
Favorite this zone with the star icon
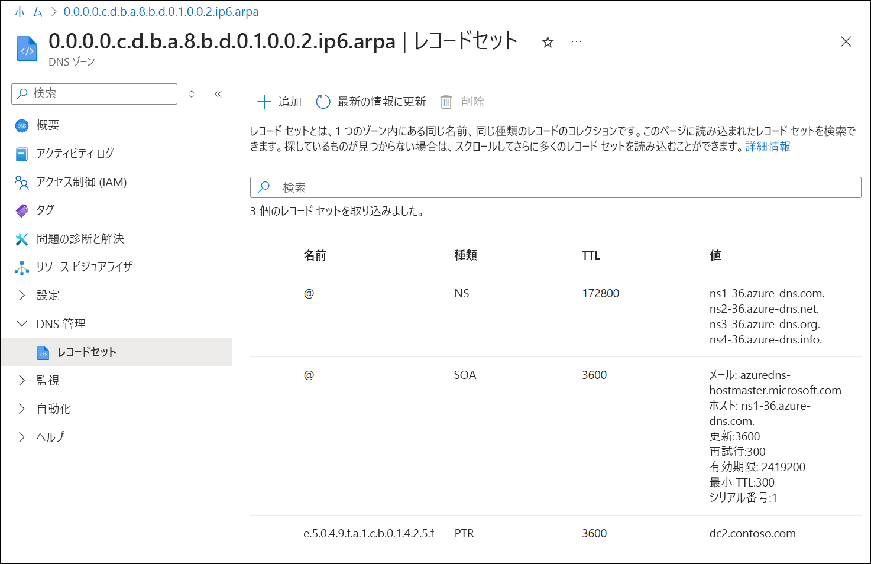548,42
